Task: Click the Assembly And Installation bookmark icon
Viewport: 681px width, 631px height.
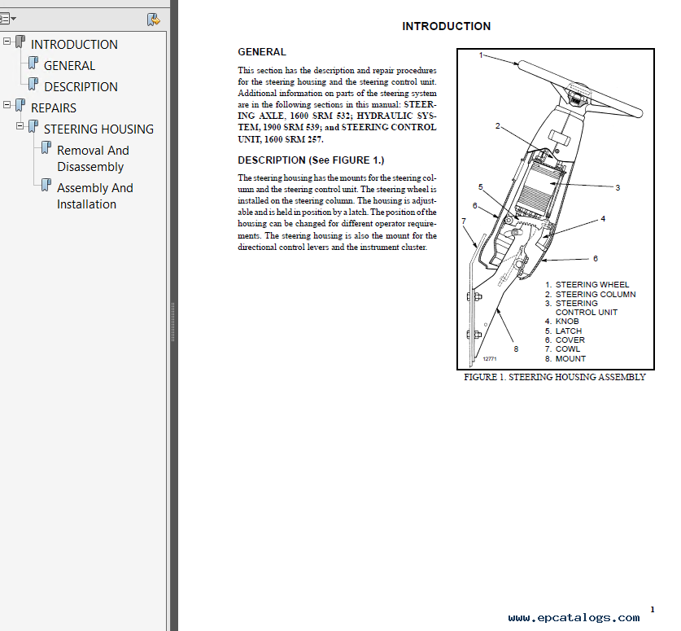Action: (46, 185)
